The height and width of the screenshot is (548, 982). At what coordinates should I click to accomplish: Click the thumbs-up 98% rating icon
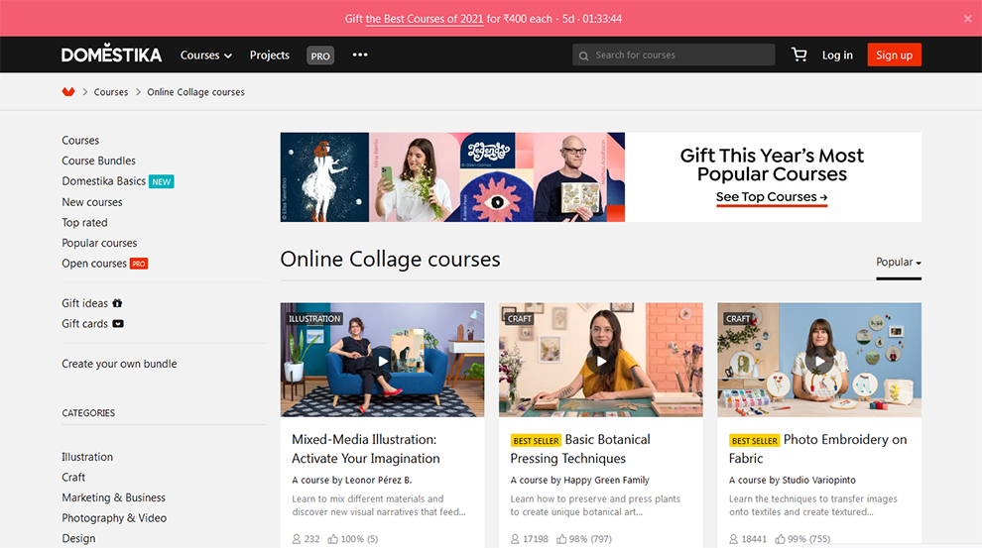[x=561, y=539]
